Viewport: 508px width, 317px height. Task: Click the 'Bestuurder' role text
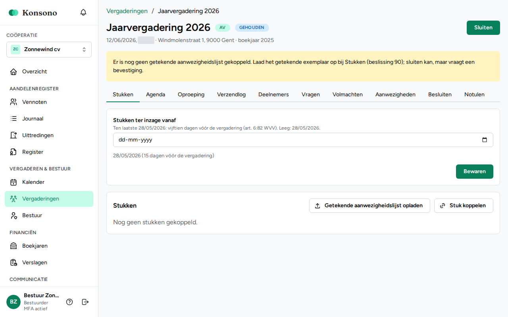click(36, 303)
